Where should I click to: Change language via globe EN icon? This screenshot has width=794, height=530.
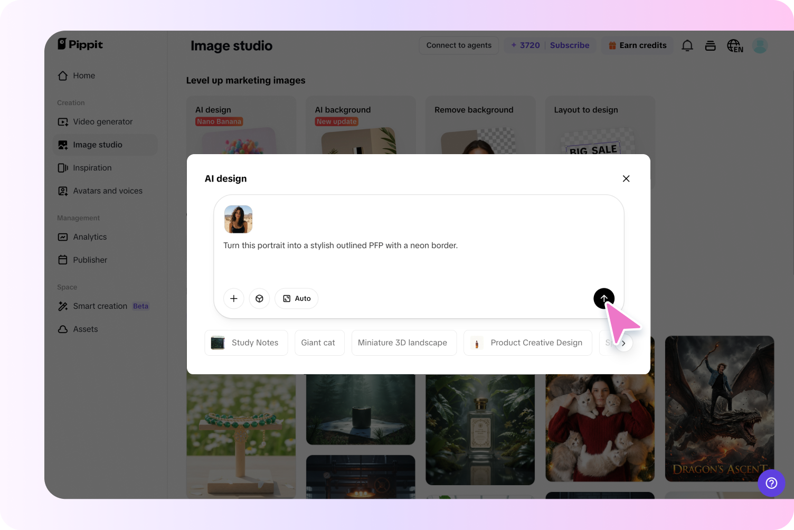click(x=735, y=46)
